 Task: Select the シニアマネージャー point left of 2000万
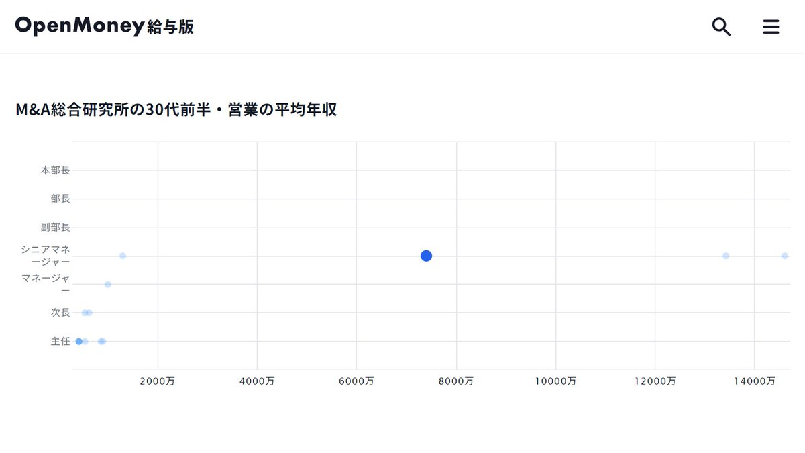coord(123,256)
